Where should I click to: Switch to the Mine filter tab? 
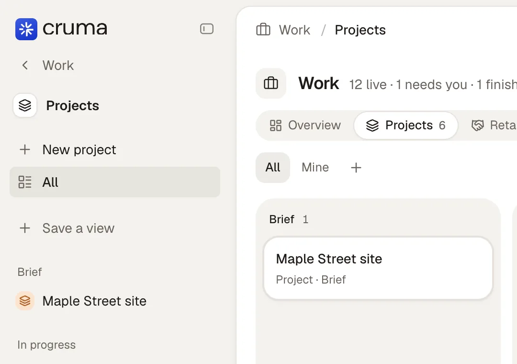(315, 167)
